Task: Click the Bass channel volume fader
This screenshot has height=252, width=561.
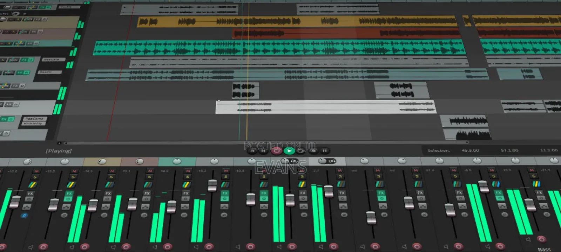Action: tap(530, 205)
